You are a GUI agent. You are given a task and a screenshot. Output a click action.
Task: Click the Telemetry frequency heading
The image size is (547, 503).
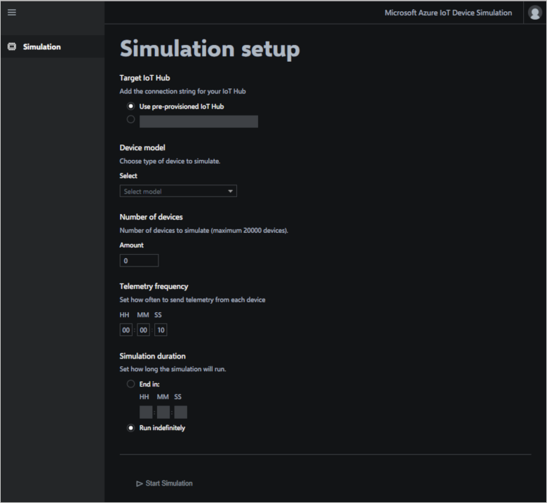154,287
